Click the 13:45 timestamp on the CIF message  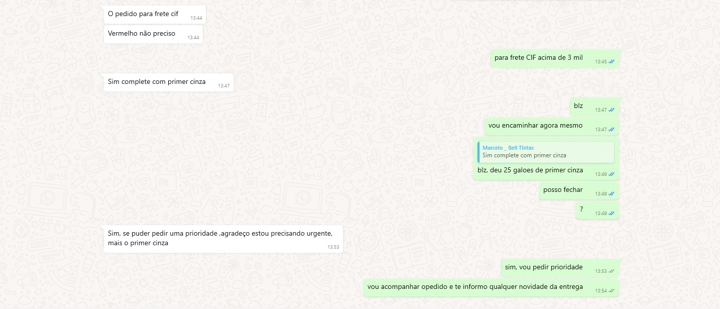pos(601,62)
